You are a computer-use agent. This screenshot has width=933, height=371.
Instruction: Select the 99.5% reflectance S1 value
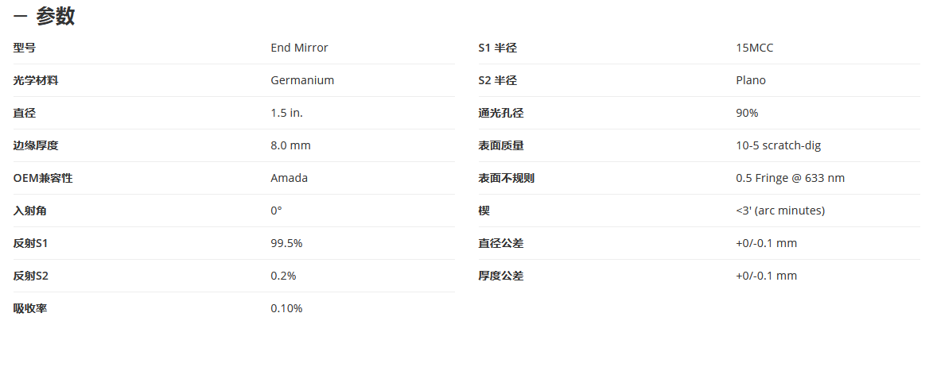pos(287,243)
